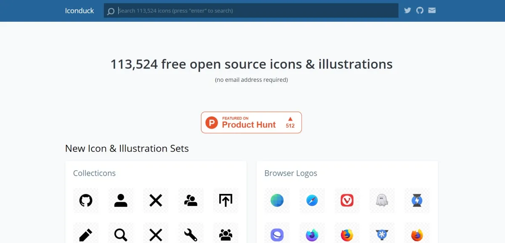Click the '113,524 free open source icons' heading
The height and width of the screenshot is (243, 505).
[x=251, y=64]
